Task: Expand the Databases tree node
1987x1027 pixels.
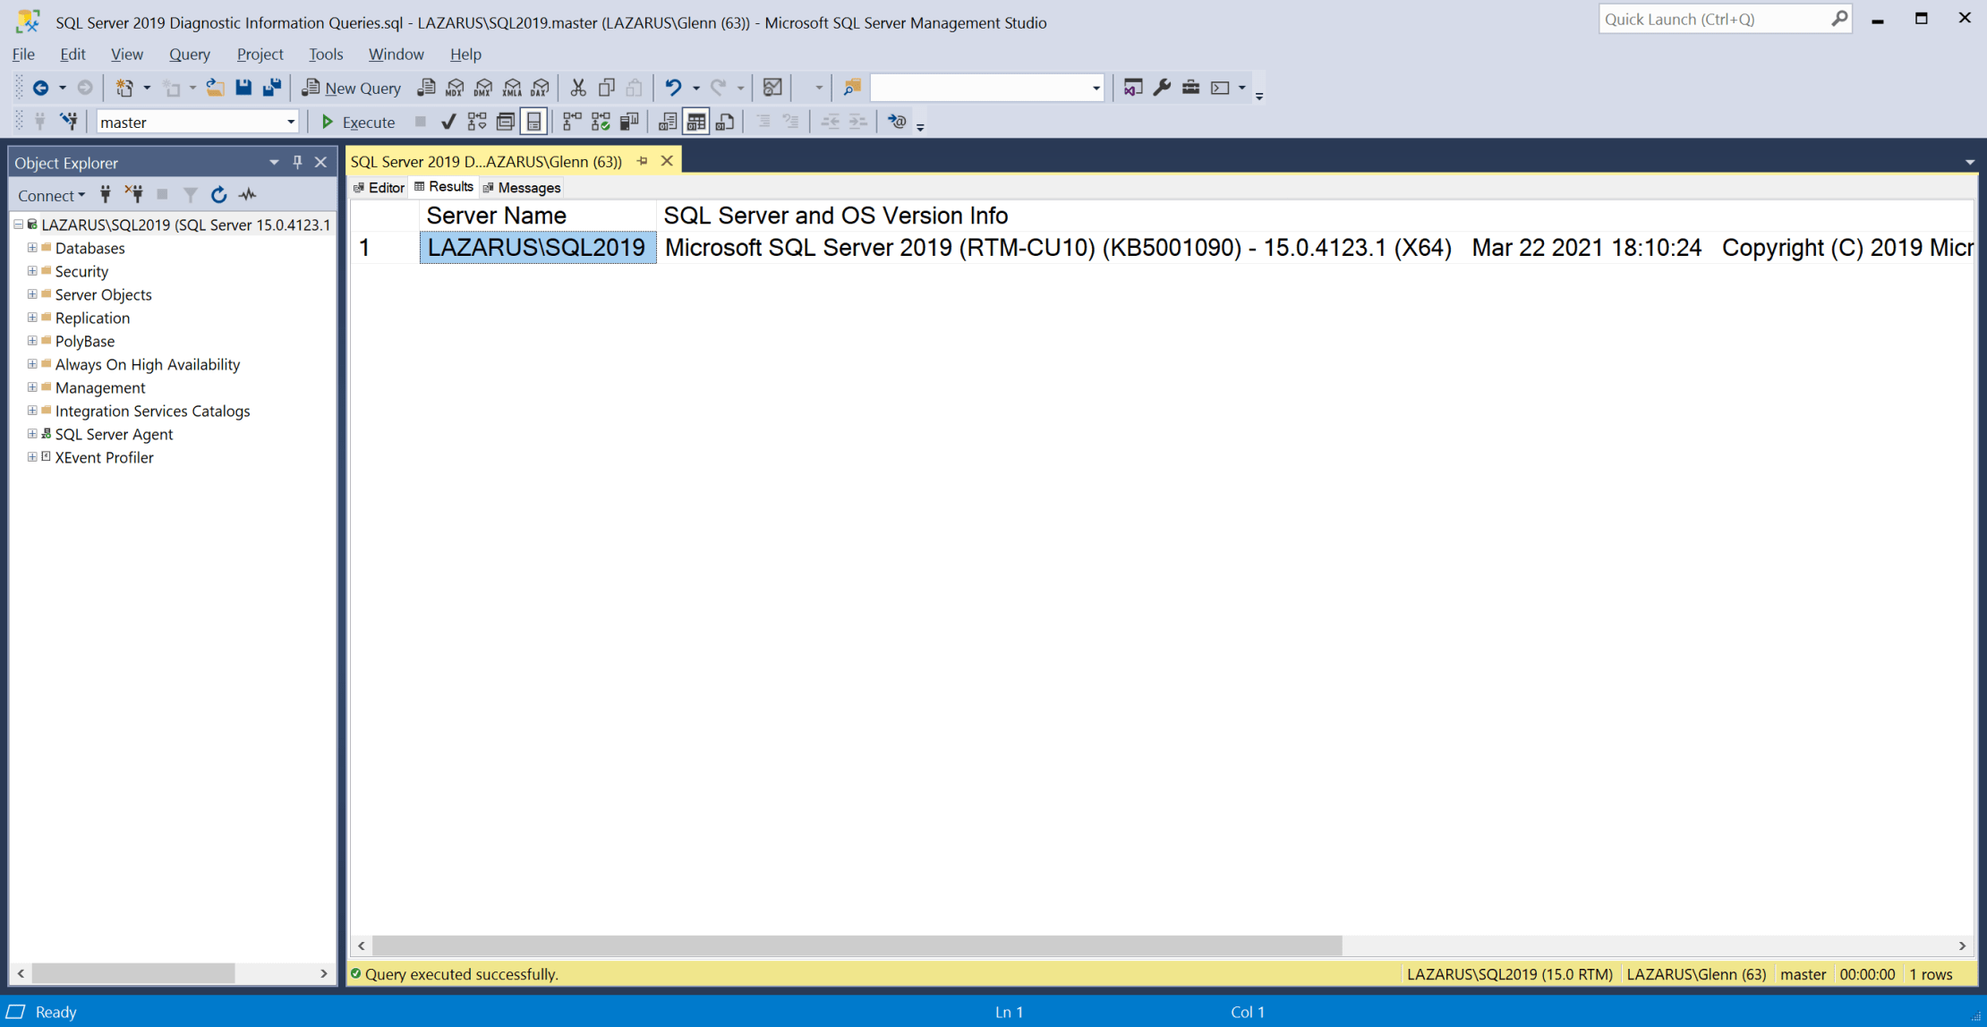Action: [31, 248]
